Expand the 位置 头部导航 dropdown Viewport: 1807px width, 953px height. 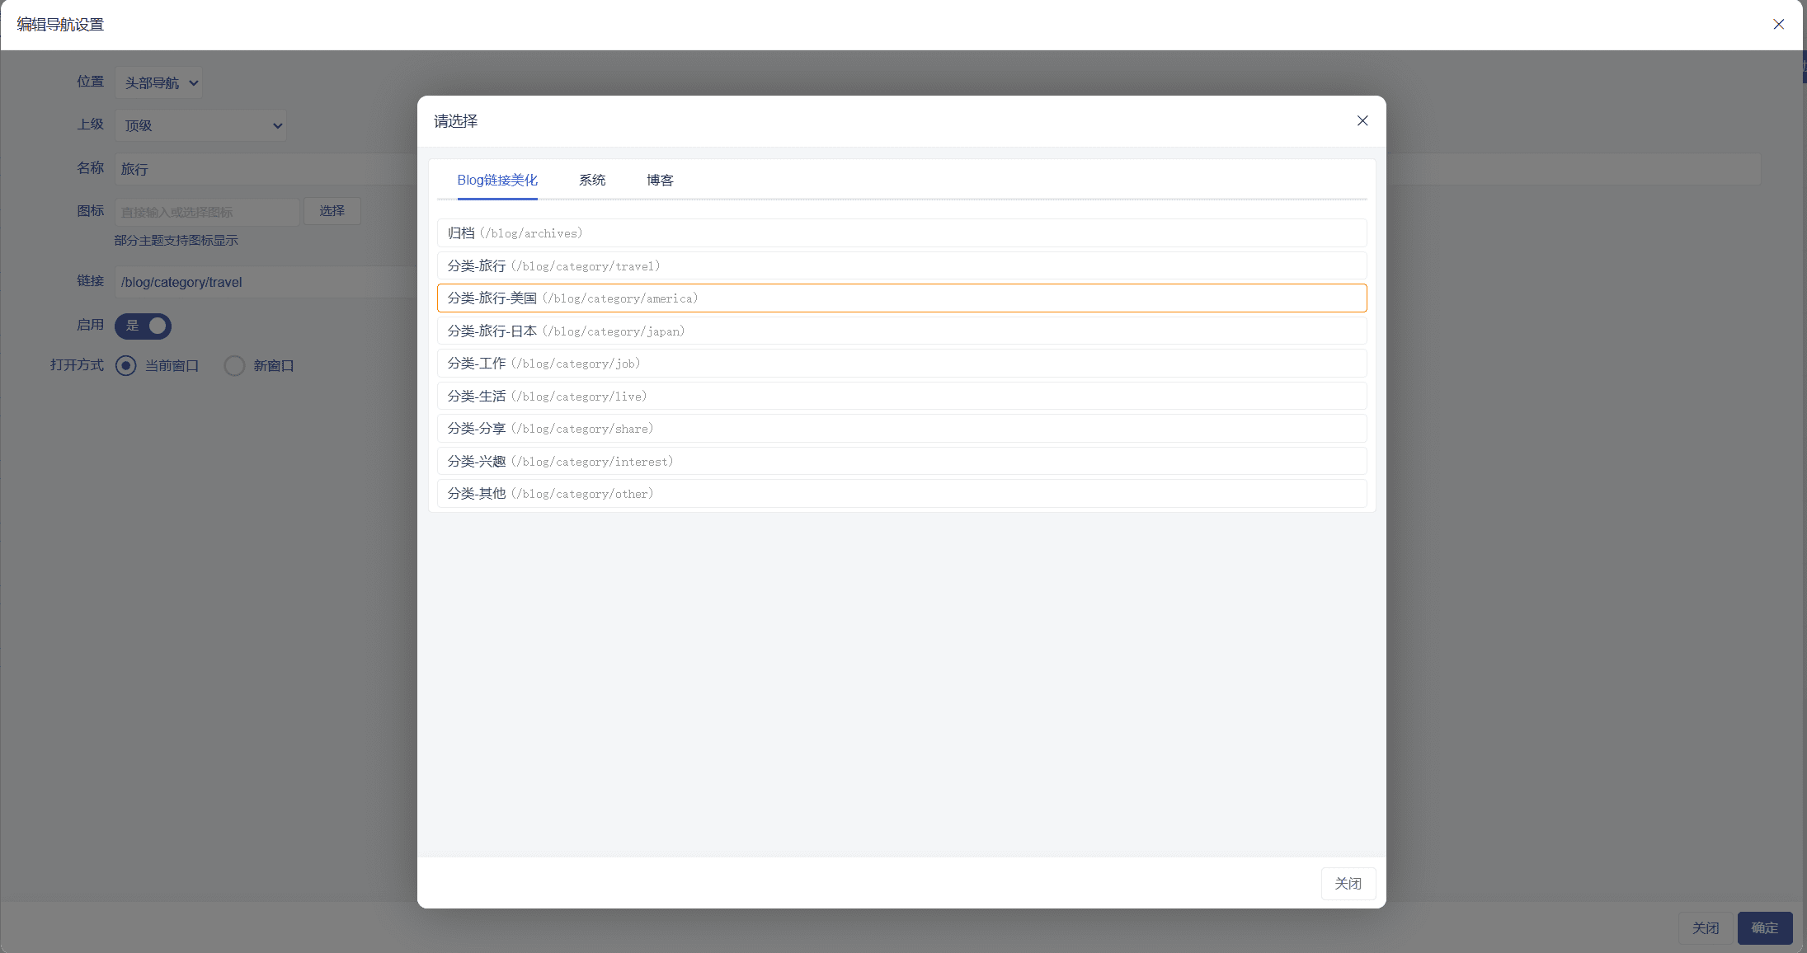[x=159, y=82]
